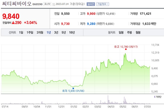Select the 1일 line chart tab

(x=21, y=33)
